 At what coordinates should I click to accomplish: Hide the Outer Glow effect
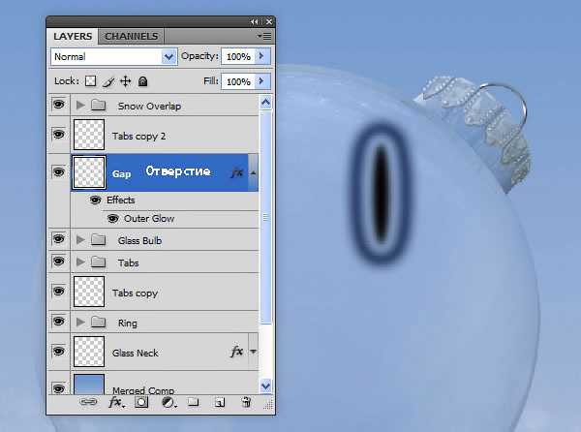(x=113, y=219)
